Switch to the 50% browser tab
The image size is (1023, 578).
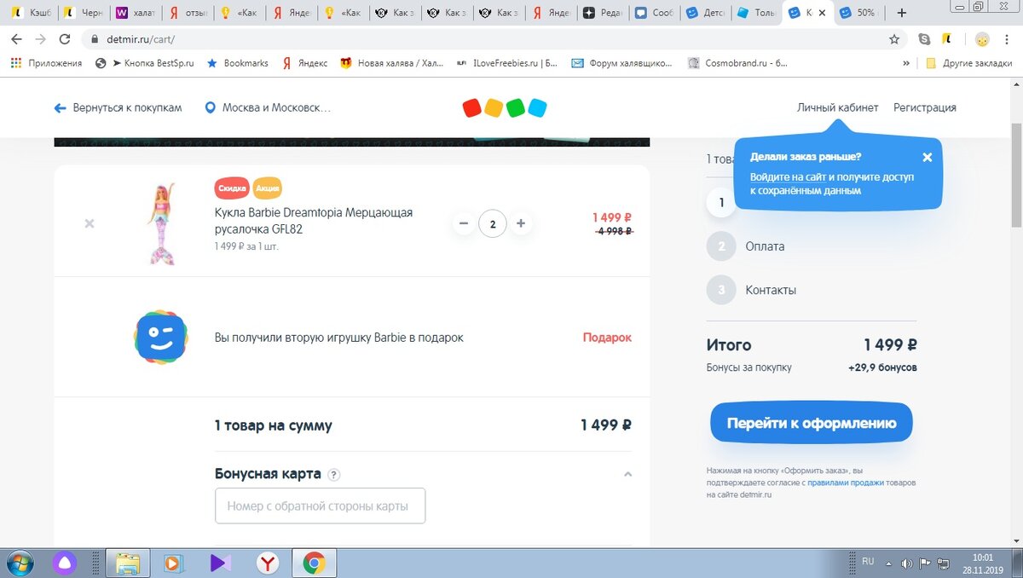[858, 13]
